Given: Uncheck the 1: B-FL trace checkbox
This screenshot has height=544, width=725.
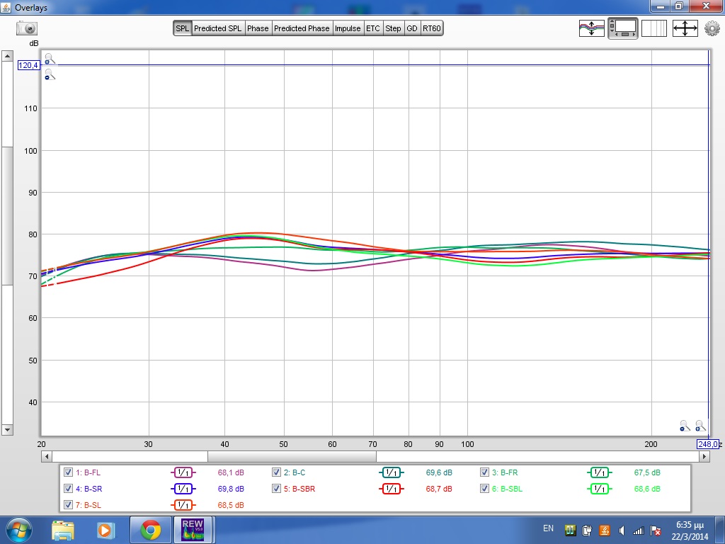Looking at the screenshot, I should click(68, 472).
